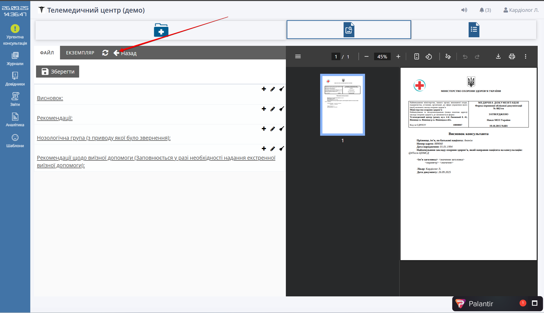Image resolution: width=544 pixels, height=313 pixels.
Task: Open Кардіолог Л. user menu
Action: pos(521,10)
